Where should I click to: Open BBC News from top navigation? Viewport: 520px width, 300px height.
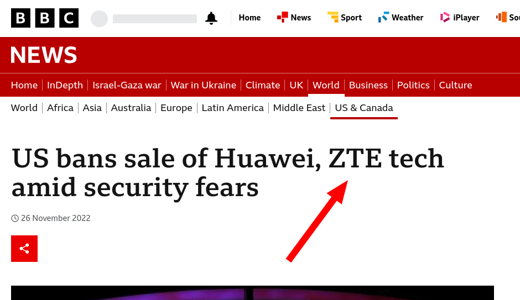(294, 18)
